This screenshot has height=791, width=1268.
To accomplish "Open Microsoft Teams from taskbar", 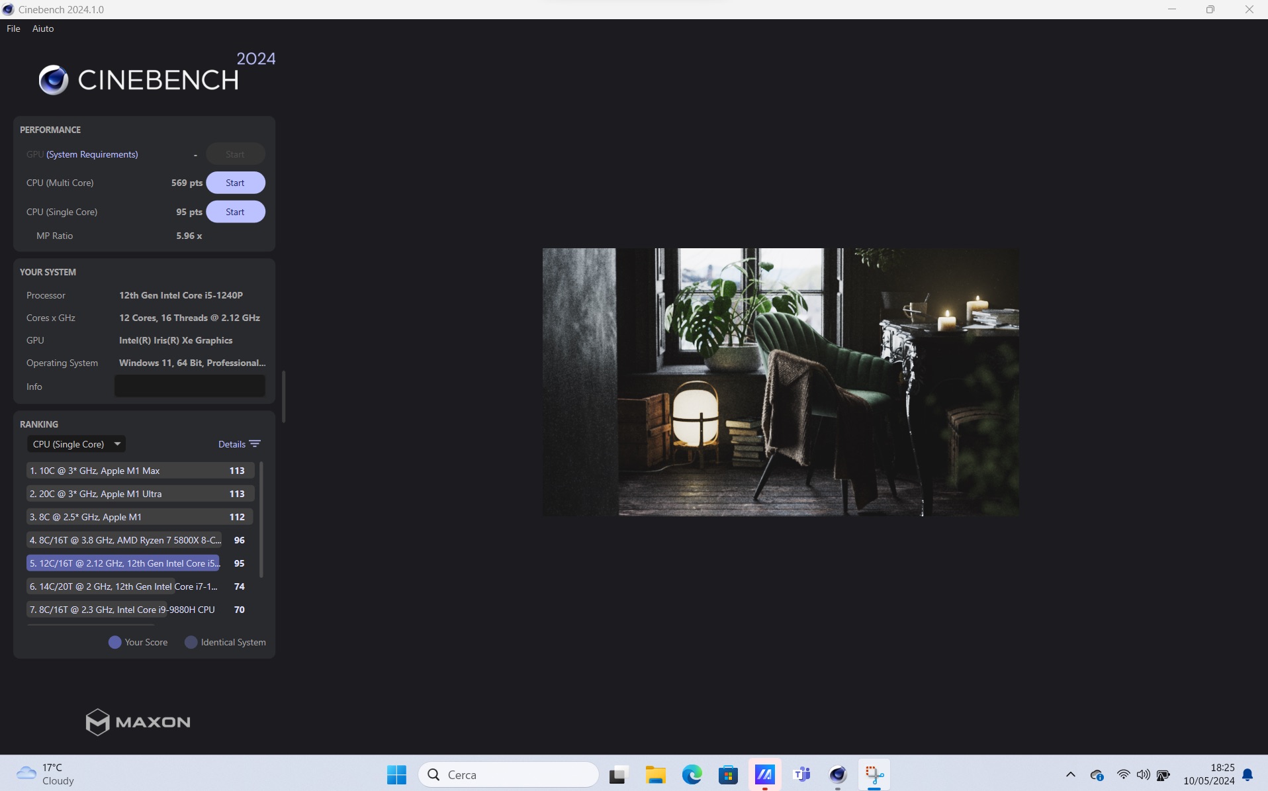I will point(801,774).
